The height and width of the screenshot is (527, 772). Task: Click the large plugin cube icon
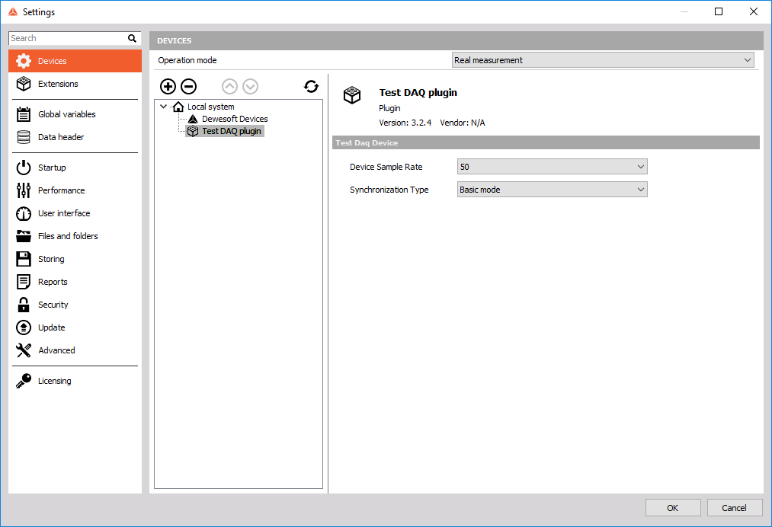(352, 95)
